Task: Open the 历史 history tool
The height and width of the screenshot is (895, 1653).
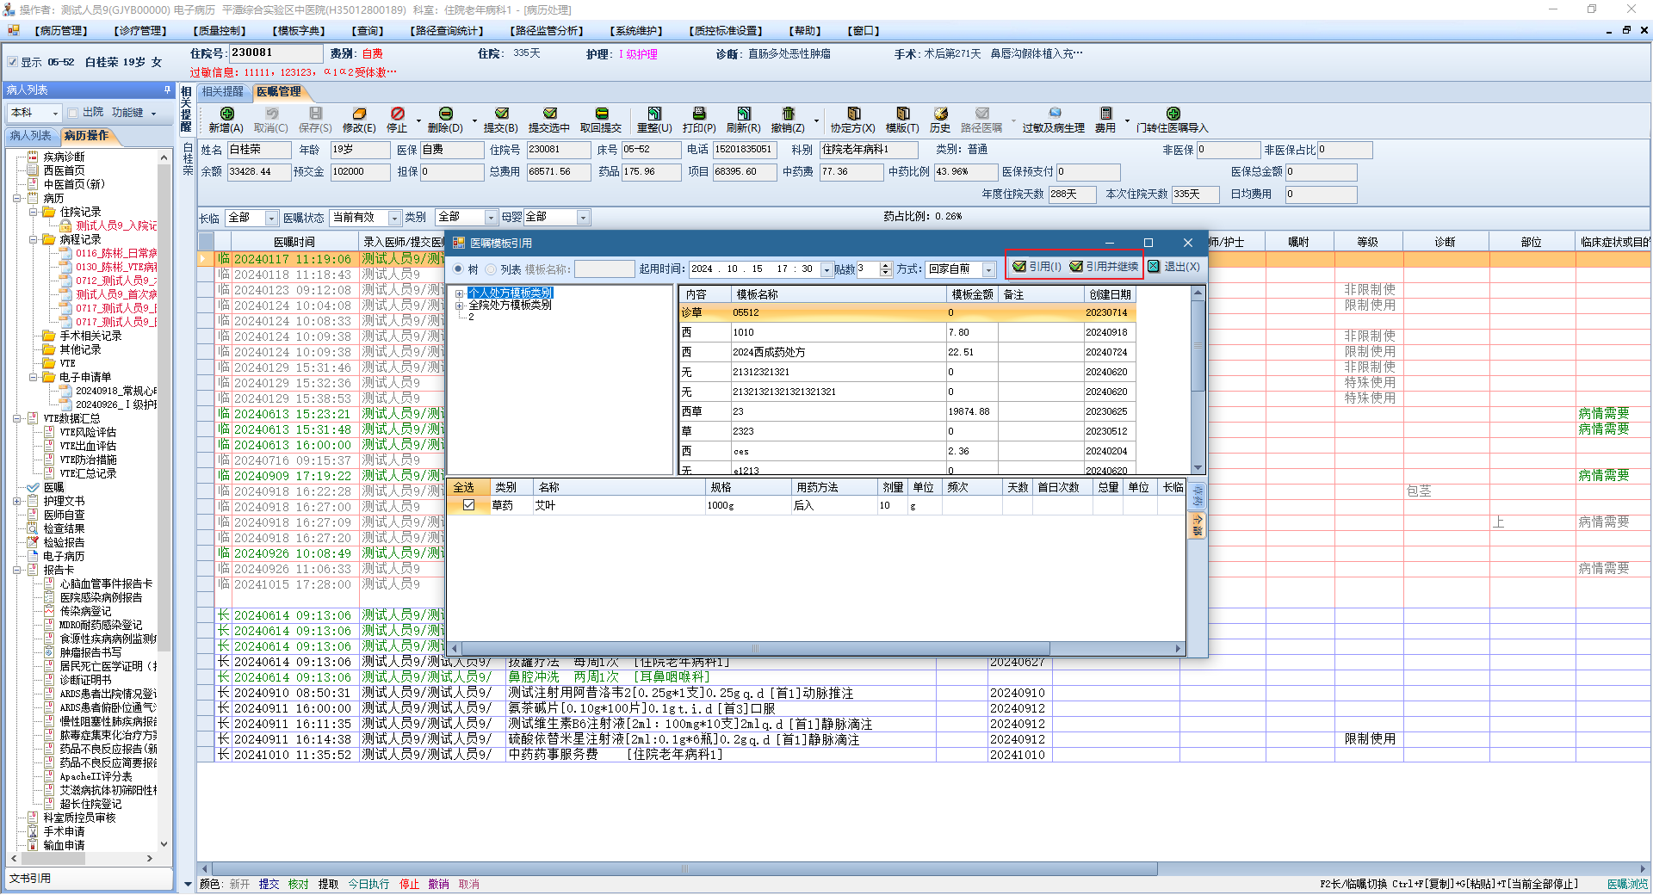Action: tap(940, 114)
